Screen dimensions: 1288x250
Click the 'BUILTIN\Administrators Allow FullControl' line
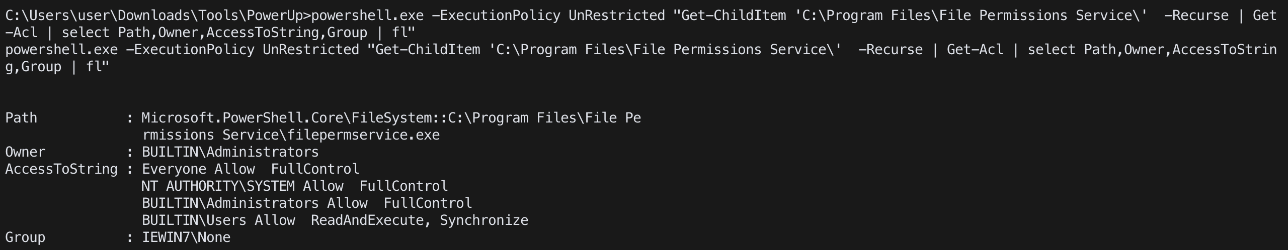[x=307, y=203]
